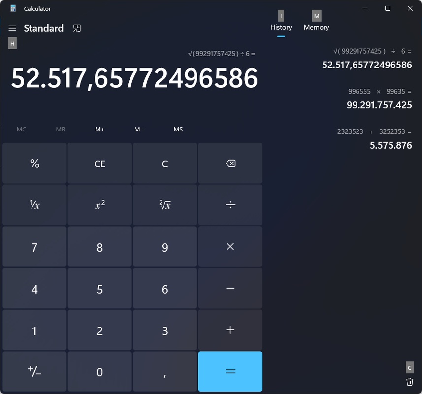Toggle Keep on top mode icon

77,28
